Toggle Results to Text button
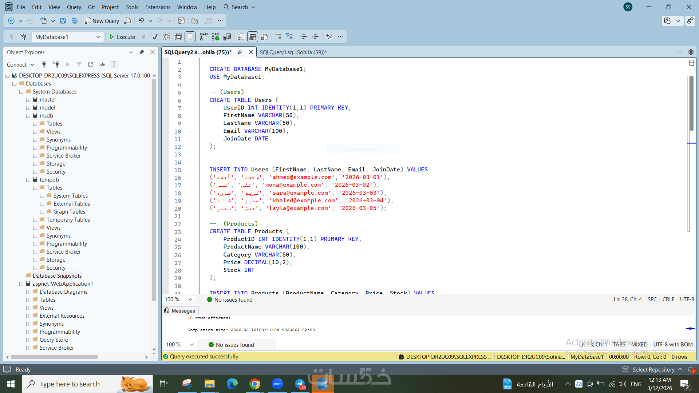This screenshot has width=699, height=393. coord(241,37)
